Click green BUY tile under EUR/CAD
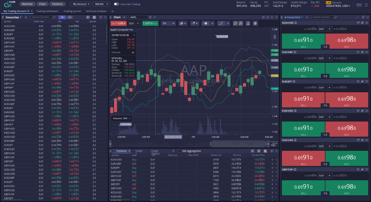Screen dimensions: 371x202 pyautogui.click(x=347, y=158)
